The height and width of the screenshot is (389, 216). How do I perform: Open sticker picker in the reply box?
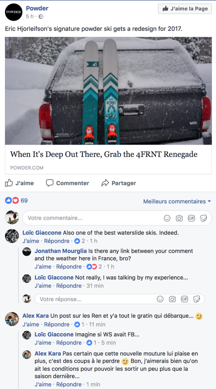pyautogui.click(x=196, y=299)
